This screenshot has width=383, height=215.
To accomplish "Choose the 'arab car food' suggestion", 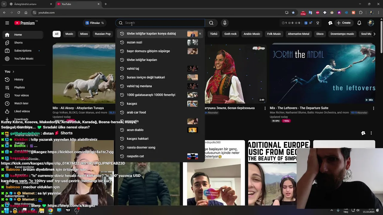I will [160, 113].
